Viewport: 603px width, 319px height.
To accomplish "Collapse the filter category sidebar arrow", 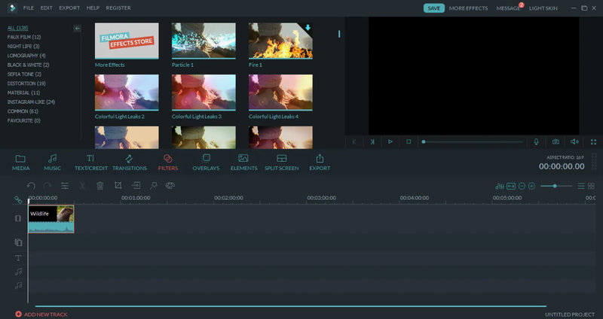I will point(78,28).
